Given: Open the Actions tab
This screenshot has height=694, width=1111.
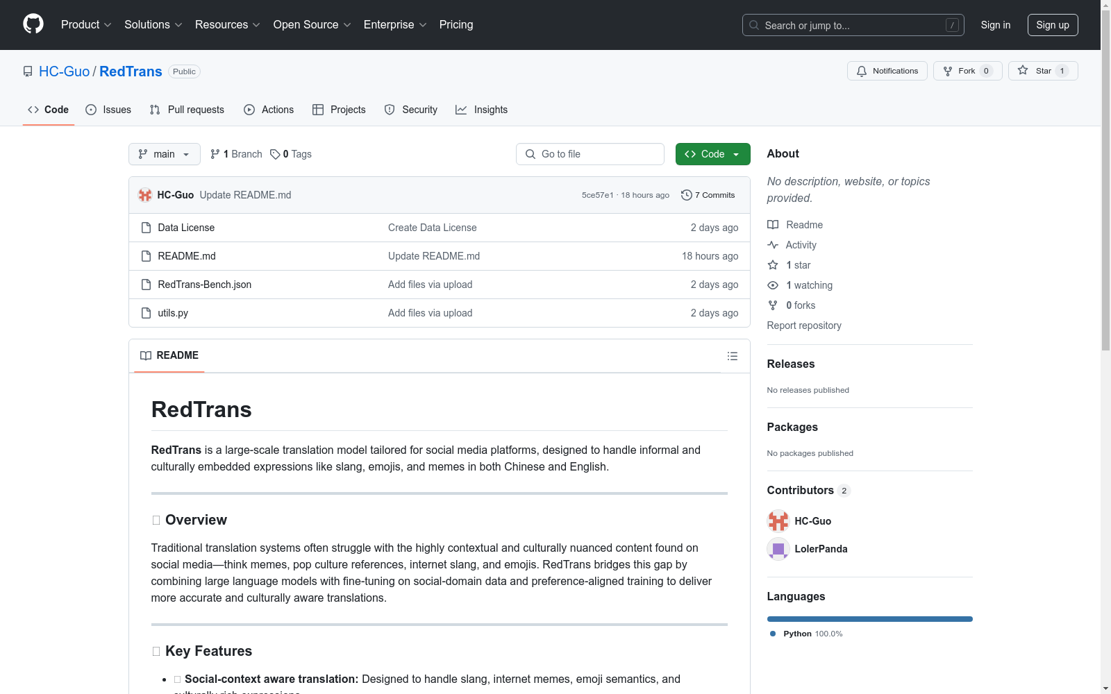Looking at the screenshot, I should pos(269,110).
